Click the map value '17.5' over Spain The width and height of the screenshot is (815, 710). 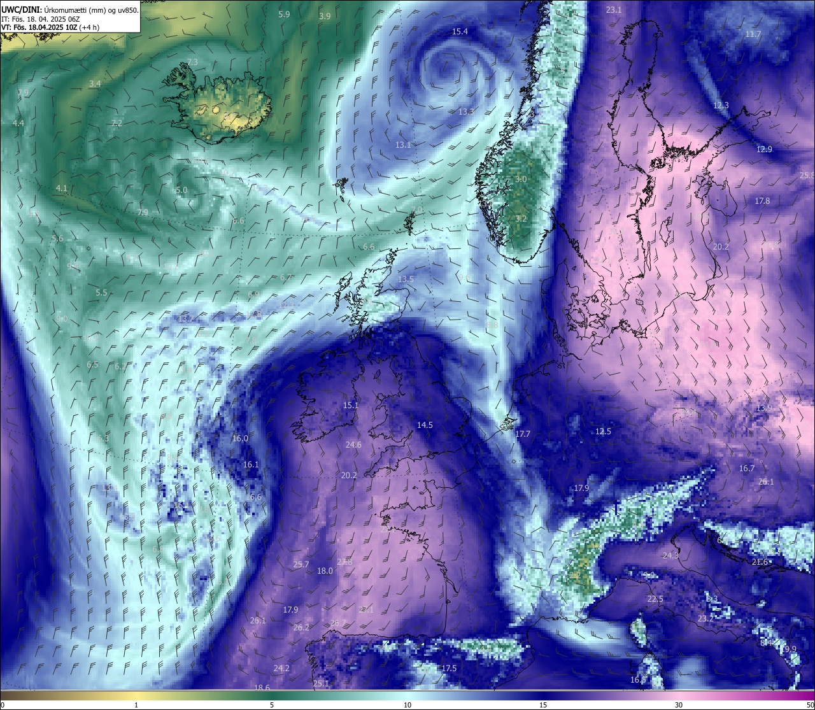coord(449,668)
